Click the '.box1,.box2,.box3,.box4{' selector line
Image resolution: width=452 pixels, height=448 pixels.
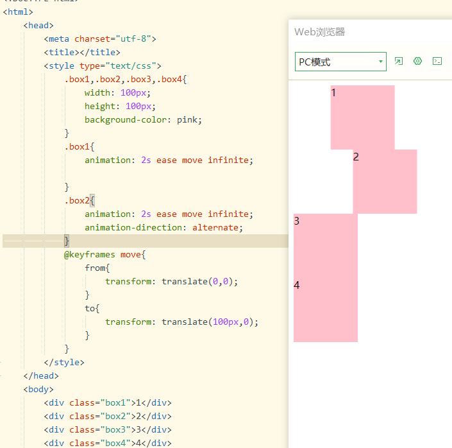(x=126, y=79)
